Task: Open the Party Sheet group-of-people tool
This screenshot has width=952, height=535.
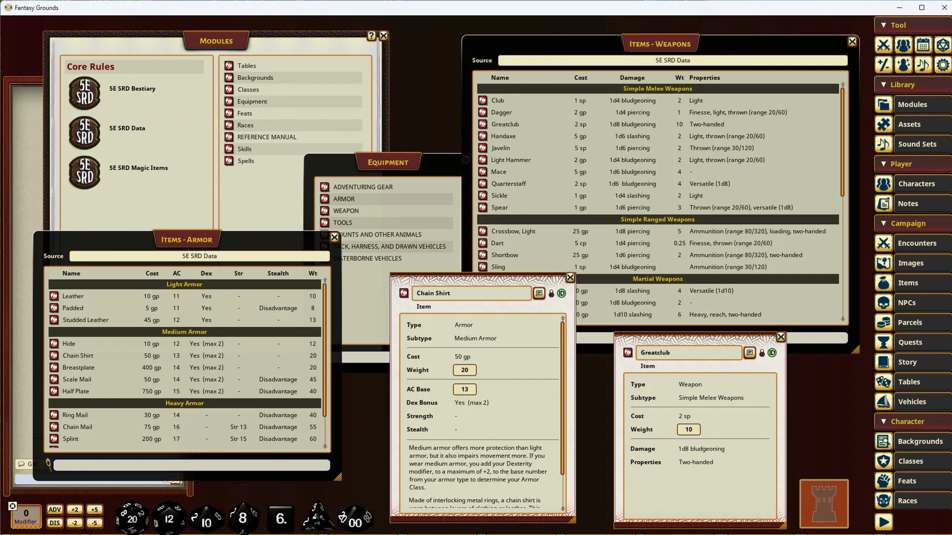Action: click(903, 45)
